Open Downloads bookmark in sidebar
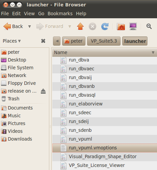 tap(25, 139)
